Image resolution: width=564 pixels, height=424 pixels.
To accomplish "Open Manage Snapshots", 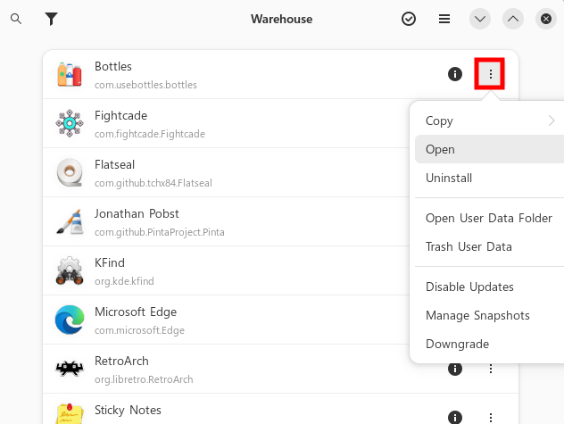I will click(x=489, y=315).
